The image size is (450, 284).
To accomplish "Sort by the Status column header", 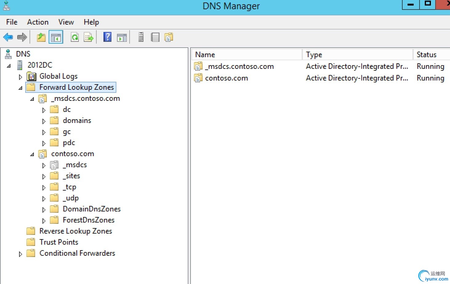I will (432, 54).
